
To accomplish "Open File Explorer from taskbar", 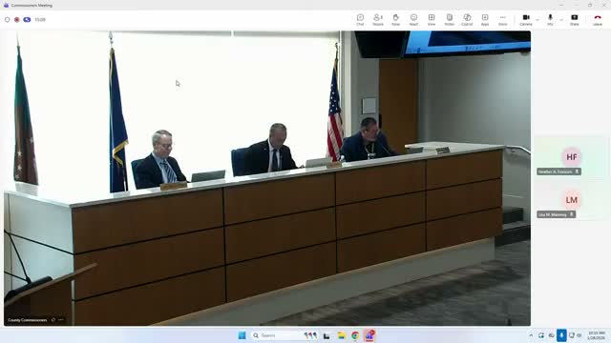I will click(x=342, y=335).
